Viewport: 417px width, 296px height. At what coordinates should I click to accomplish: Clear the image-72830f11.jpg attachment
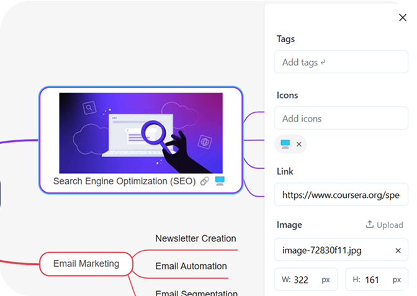[x=398, y=251]
